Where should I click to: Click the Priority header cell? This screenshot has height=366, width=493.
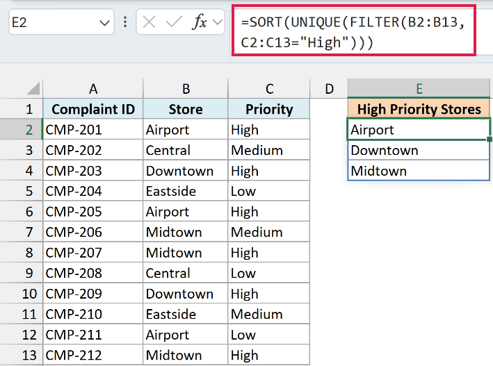pos(269,109)
